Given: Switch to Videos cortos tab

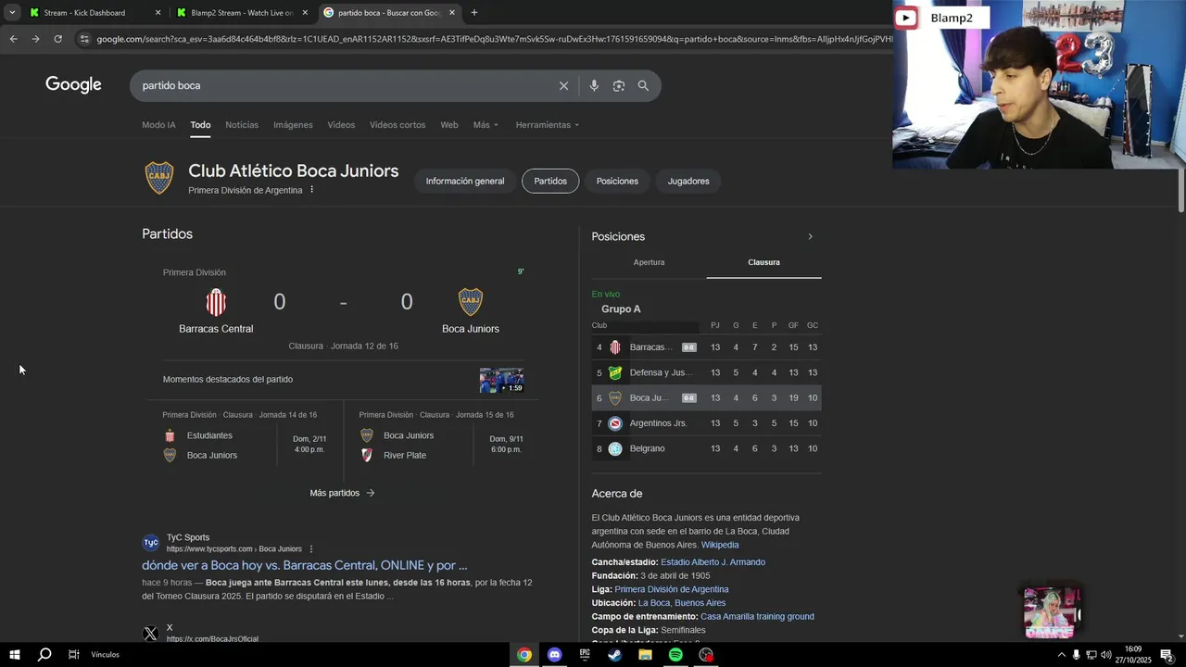Looking at the screenshot, I should point(397,125).
